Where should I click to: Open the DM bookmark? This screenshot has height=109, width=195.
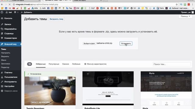[76, 8]
